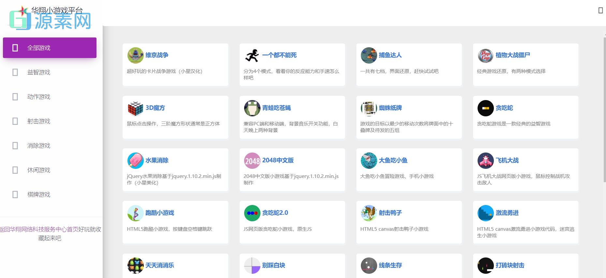The image size is (606, 278).
Task: Click the 贪吃蛇 black circle icon
Action: click(x=485, y=108)
